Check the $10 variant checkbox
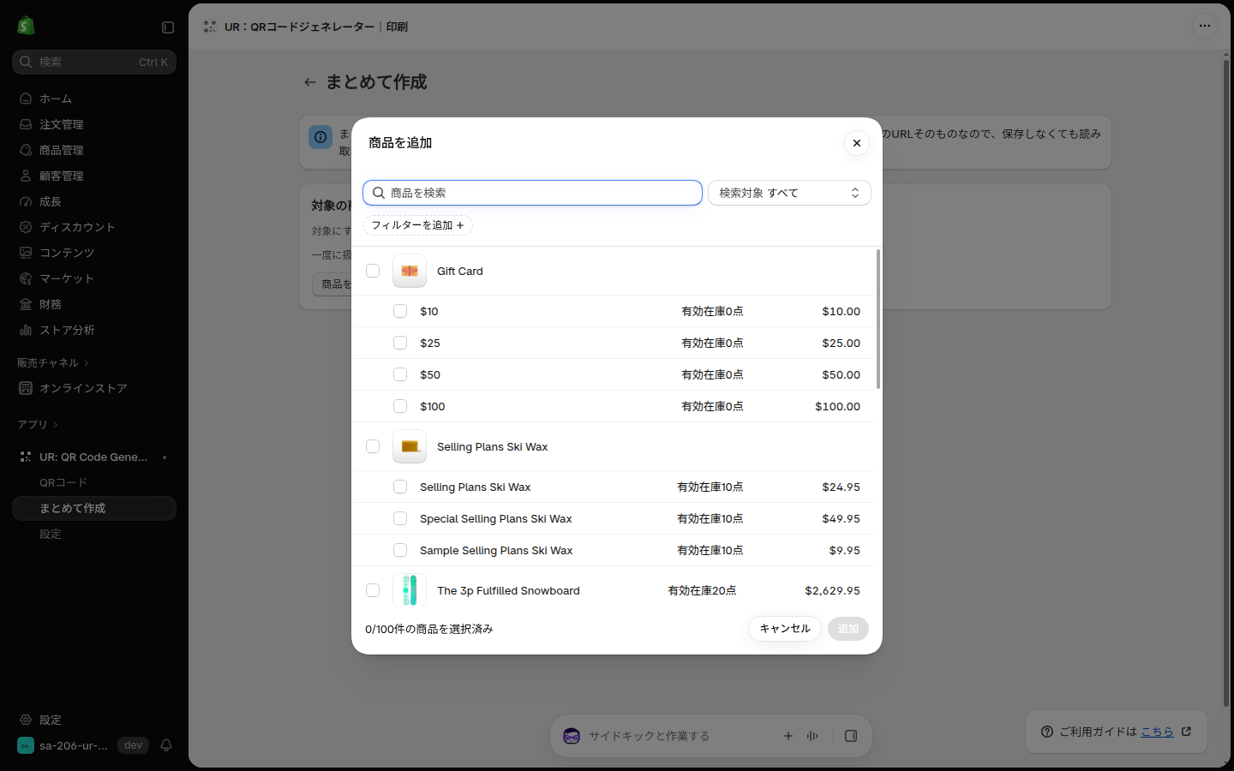Image resolution: width=1234 pixels, height=771 pixels. [400, 311]
